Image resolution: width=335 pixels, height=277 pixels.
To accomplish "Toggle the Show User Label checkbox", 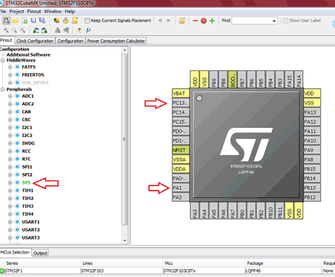I will tap(286, 21).
